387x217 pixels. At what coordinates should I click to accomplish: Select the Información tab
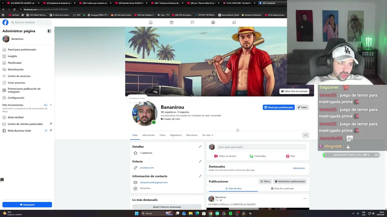[x=148, y=135]
